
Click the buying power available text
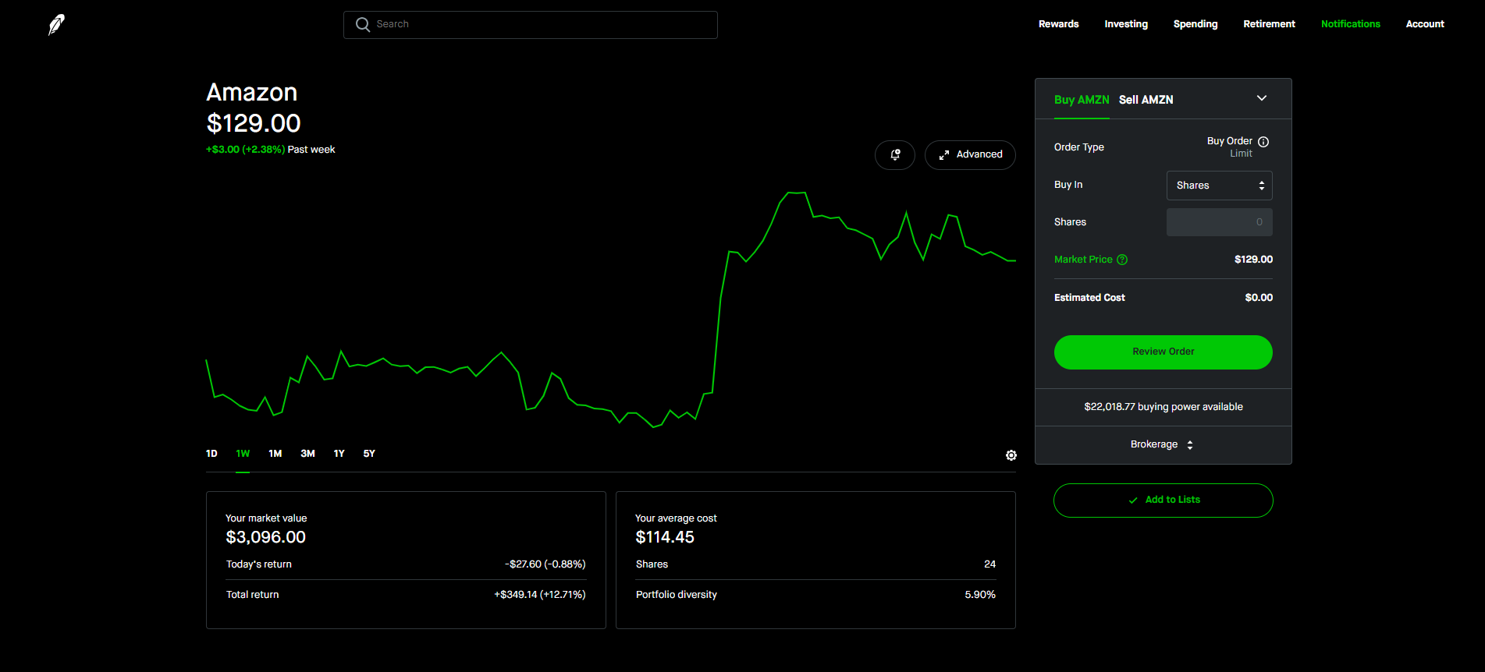(x=1163, y=407)
